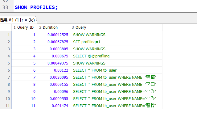Sort by the Duration column header
The height and width of the screenshot is (121, 197).
53,27
